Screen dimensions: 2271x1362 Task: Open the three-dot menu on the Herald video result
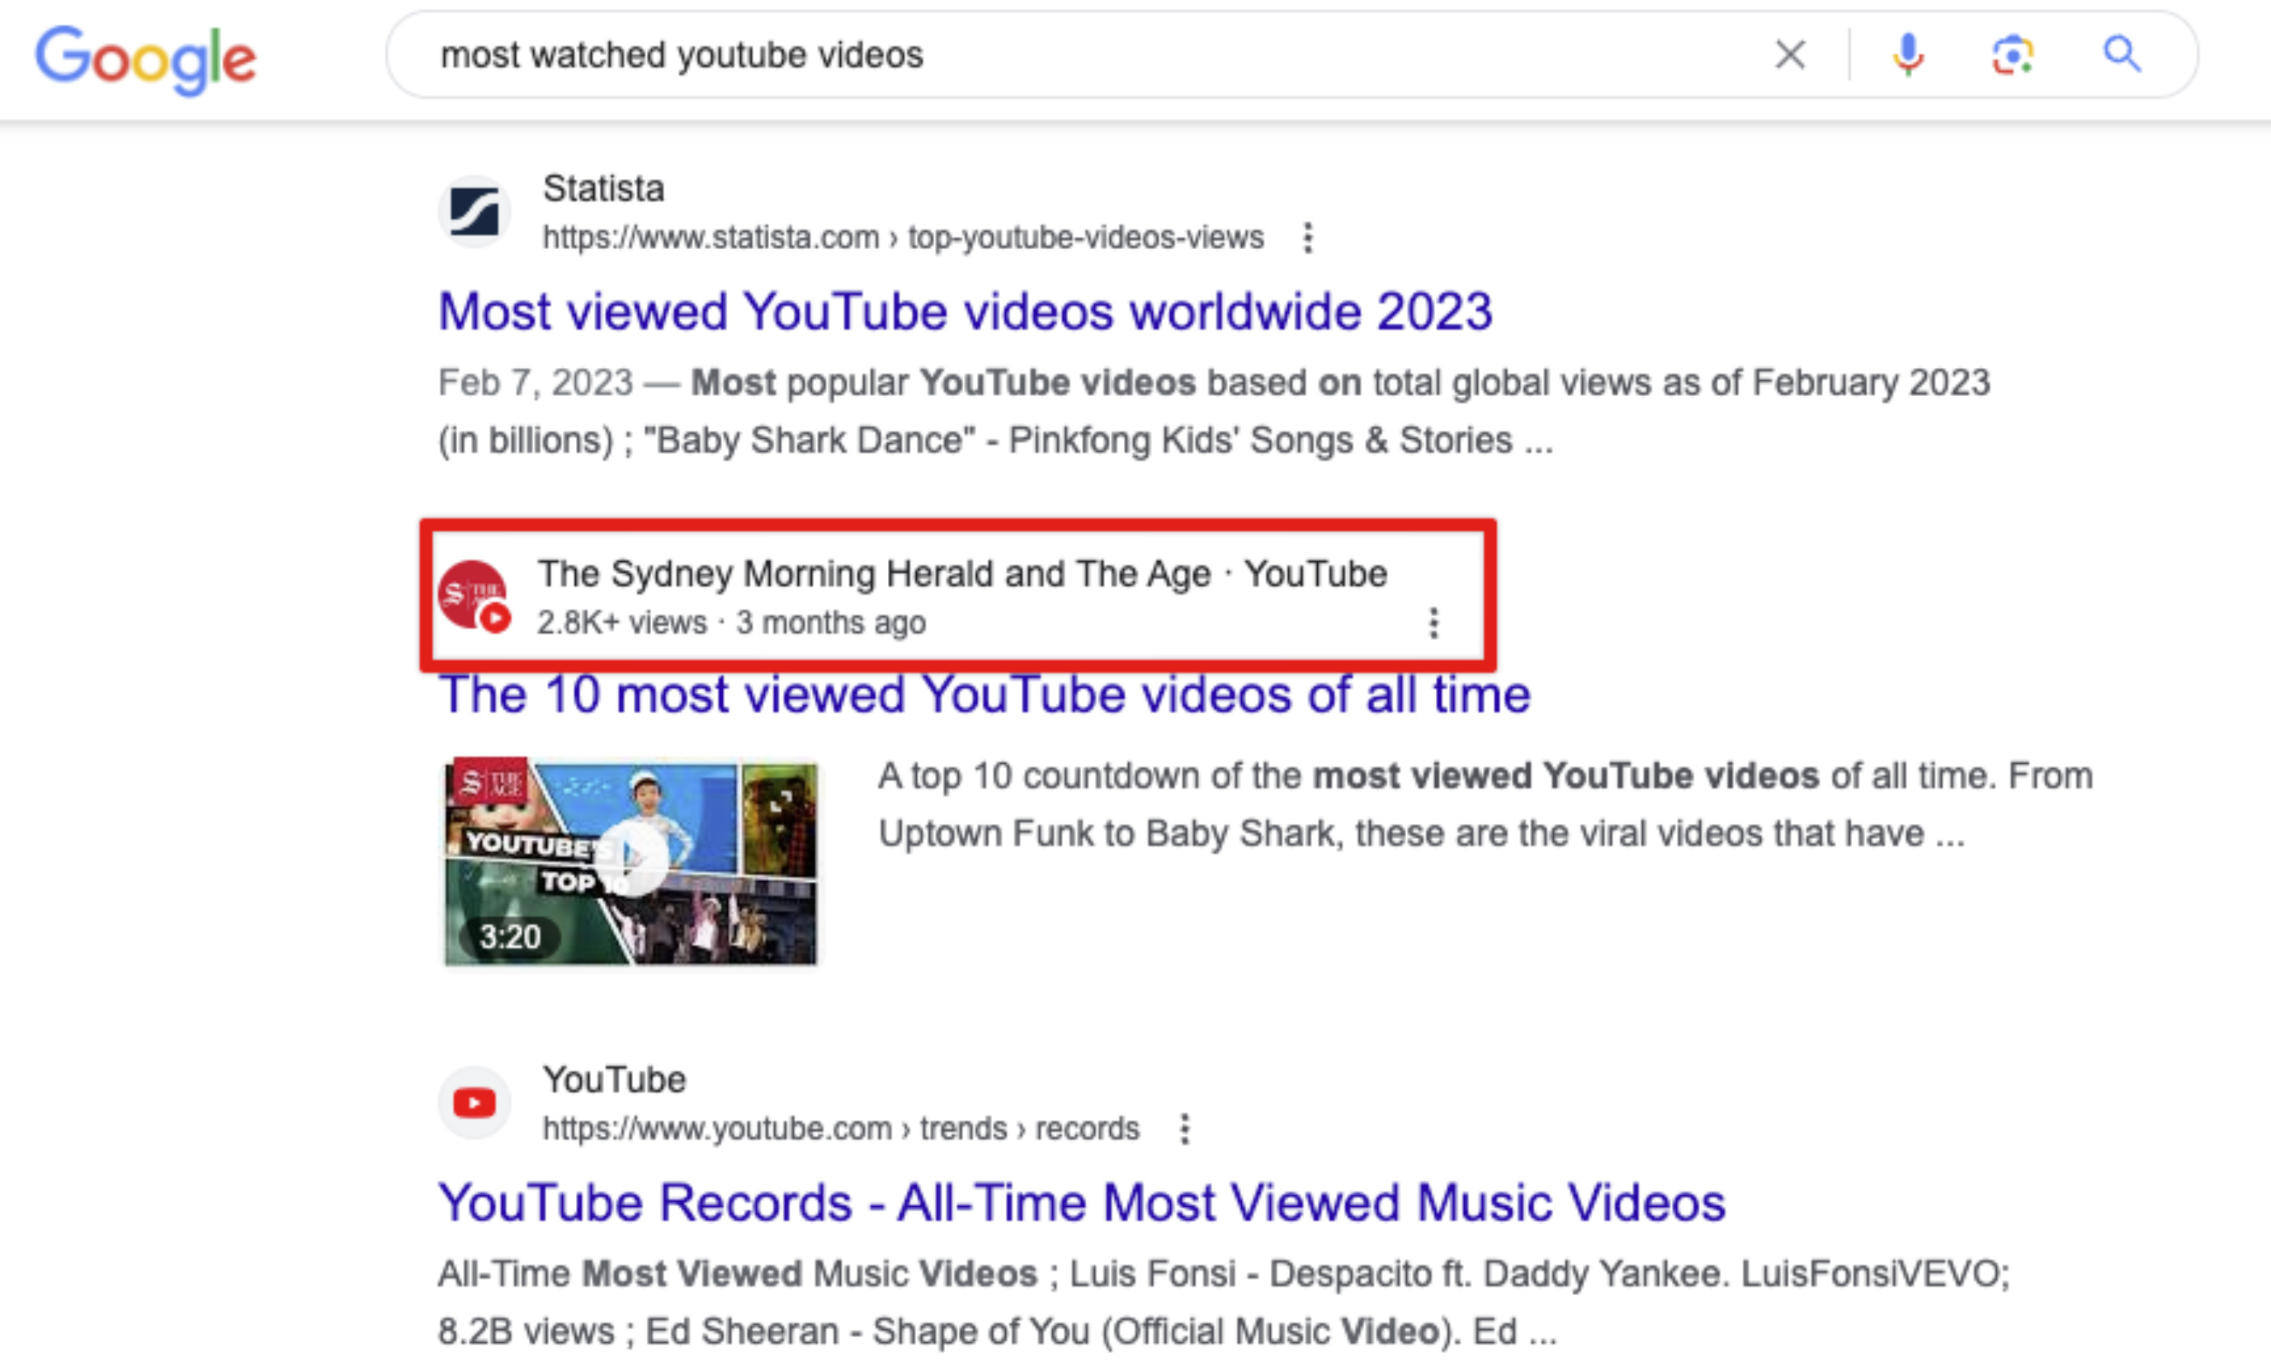(1433, 622)
